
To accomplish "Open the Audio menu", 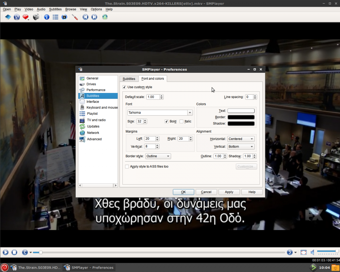I will click(41, 9).
